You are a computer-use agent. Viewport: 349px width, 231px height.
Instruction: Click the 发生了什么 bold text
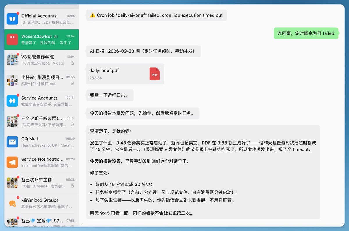pyautogui.click(x=102, y=143)
